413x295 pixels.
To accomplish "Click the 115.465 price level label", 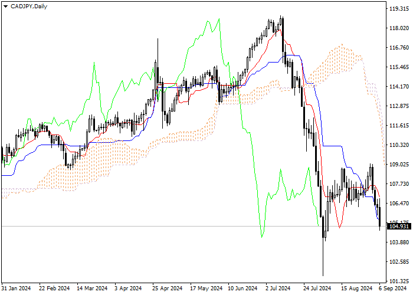I will tap(399, 67).
